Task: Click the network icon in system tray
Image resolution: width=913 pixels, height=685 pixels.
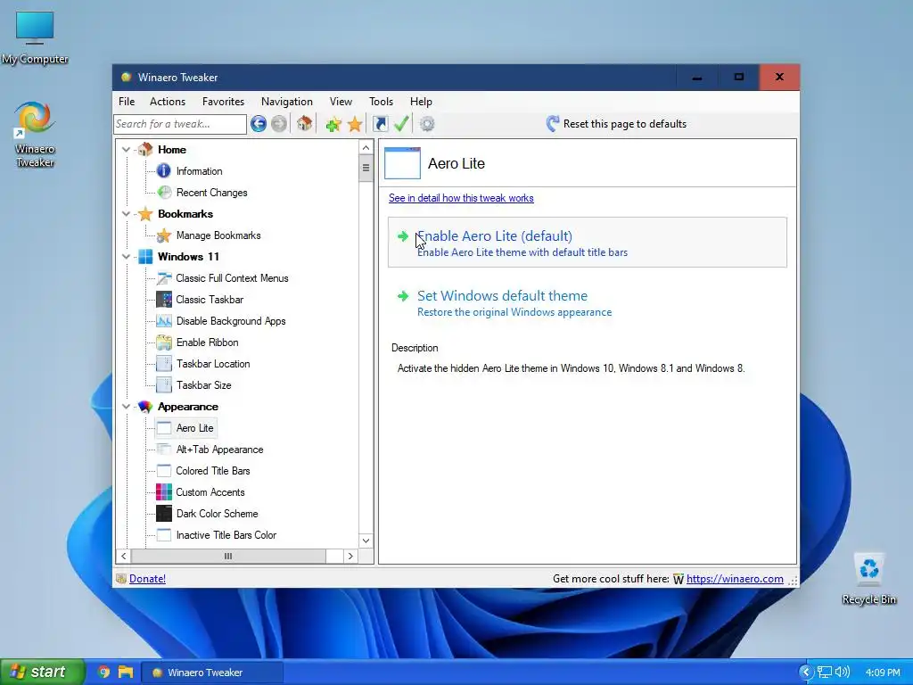Action: click(824, 672)
